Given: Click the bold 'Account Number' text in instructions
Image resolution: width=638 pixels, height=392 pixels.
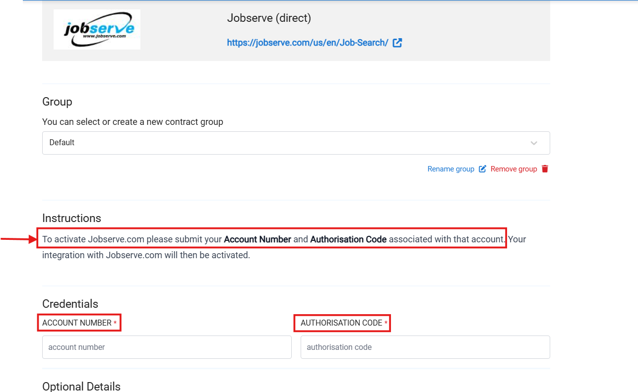Looking at the screenshot, I should (257, 239).
